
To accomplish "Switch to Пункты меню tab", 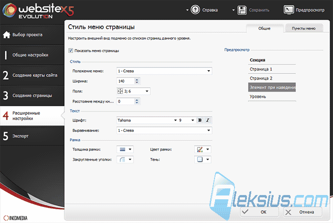I will click(x=304, y=28).
